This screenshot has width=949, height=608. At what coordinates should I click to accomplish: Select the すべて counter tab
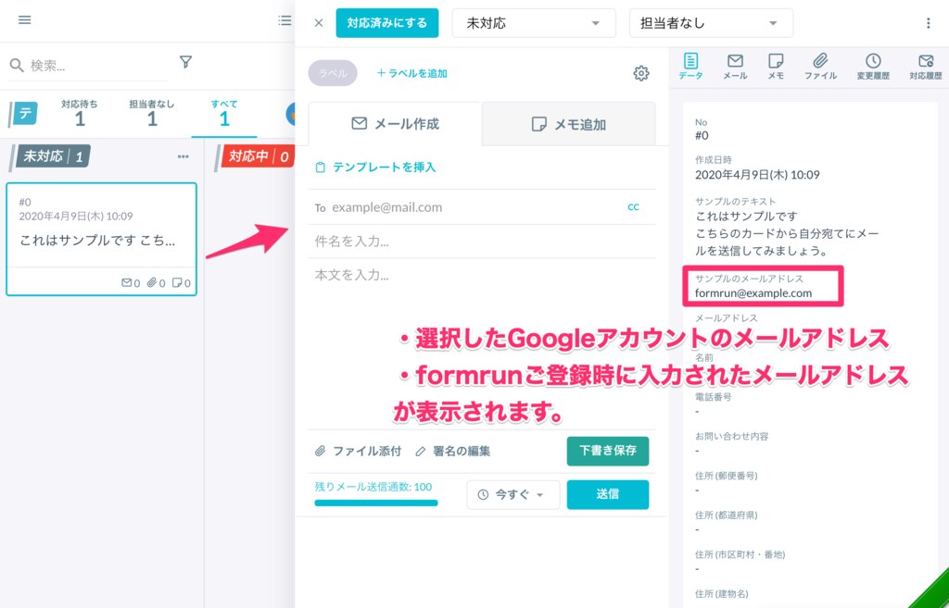[224, 113]
